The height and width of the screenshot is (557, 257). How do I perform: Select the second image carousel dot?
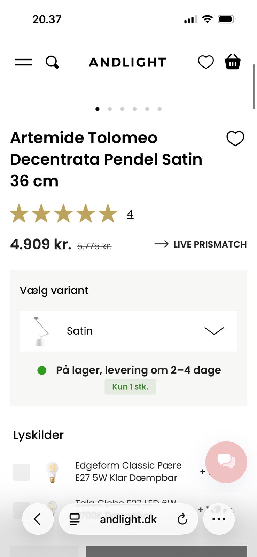tap(110, 109)
